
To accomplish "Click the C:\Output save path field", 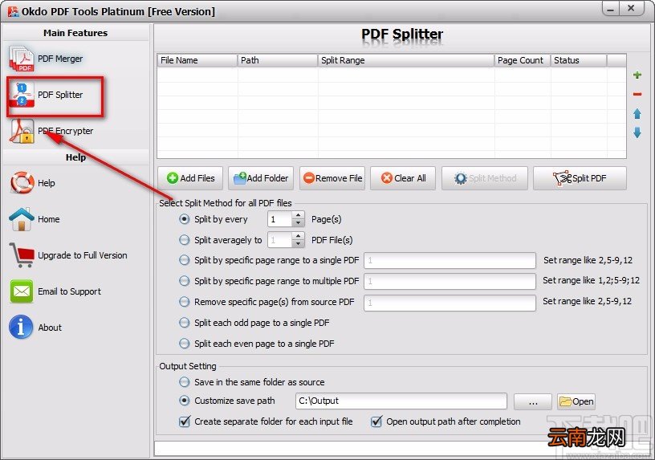I will point(401,401).
